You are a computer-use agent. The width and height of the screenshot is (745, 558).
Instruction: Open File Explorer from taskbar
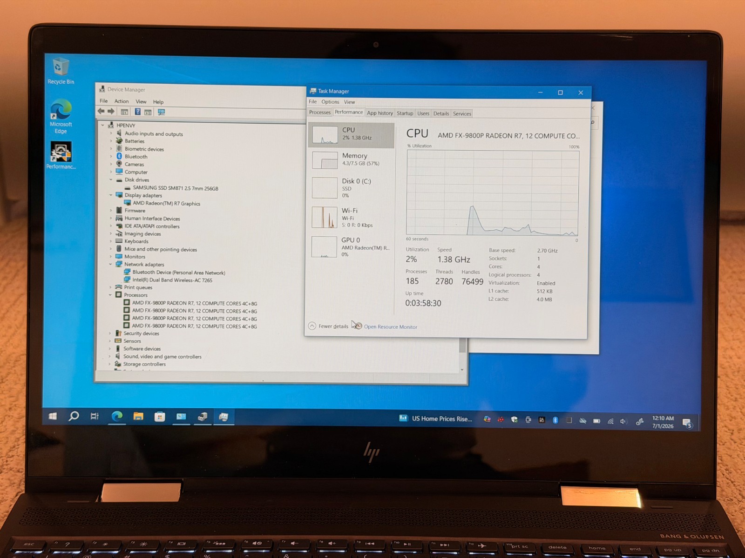click(138, 416)
